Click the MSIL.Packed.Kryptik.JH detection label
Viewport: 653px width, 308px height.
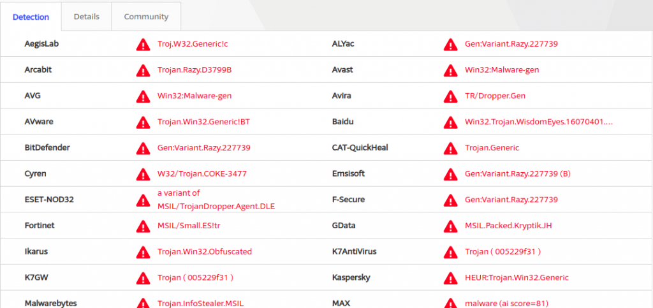pyautogui.click(x=508, y=226)
